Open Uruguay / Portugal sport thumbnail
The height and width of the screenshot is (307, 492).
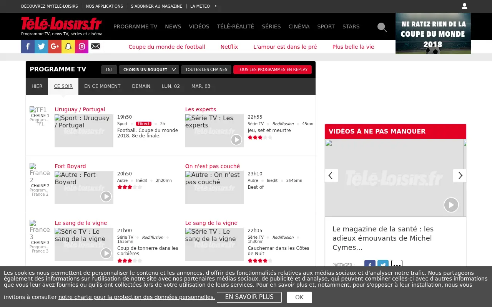84,131
